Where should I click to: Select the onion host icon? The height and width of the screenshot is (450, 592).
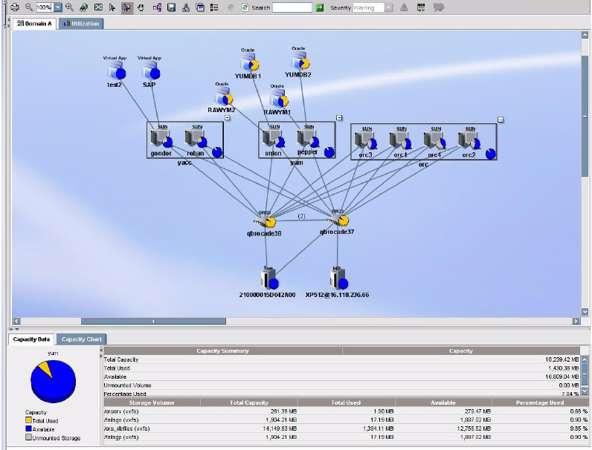(274, 139)
